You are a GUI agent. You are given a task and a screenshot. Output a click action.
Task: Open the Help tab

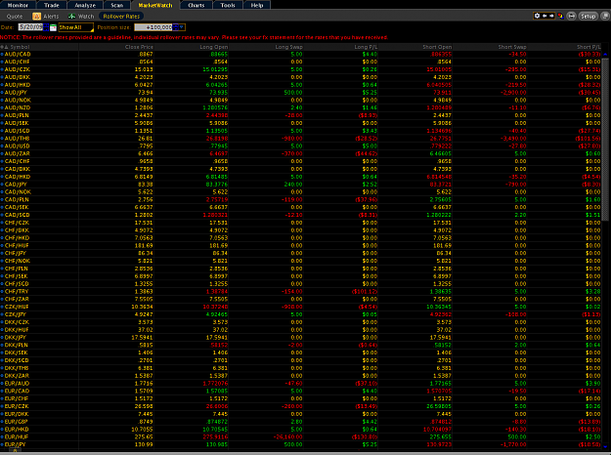tap(257, 5)
